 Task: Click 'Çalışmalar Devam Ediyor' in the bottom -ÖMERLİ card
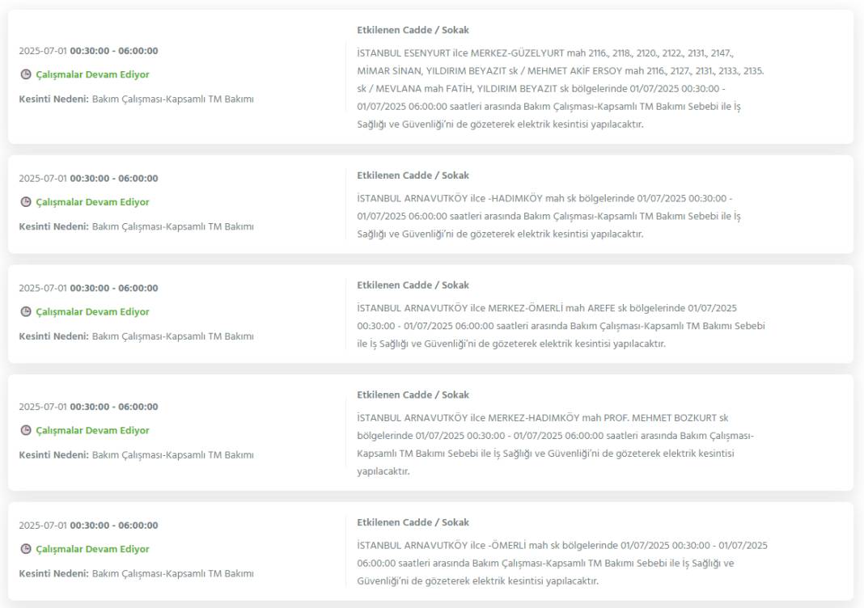pyautogui.click(x=92, y=550)
